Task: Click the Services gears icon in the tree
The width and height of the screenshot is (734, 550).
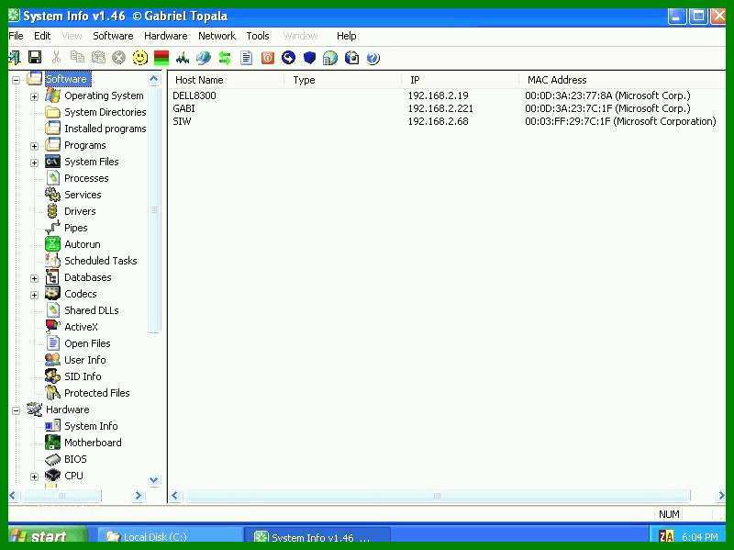Action: point(52,195)
